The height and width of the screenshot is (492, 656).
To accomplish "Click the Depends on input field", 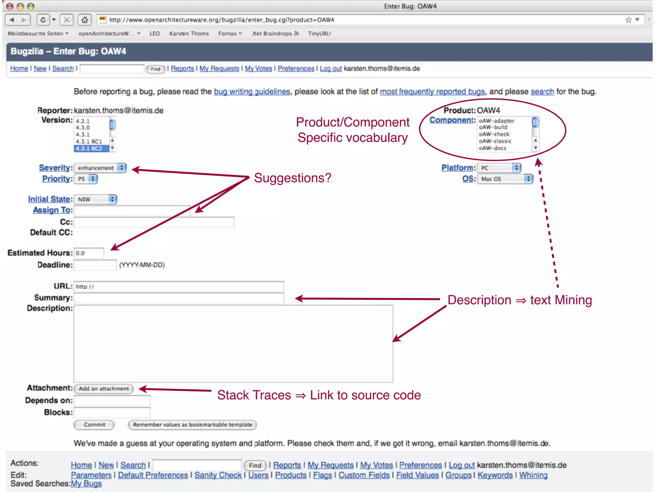I will 112,400.
